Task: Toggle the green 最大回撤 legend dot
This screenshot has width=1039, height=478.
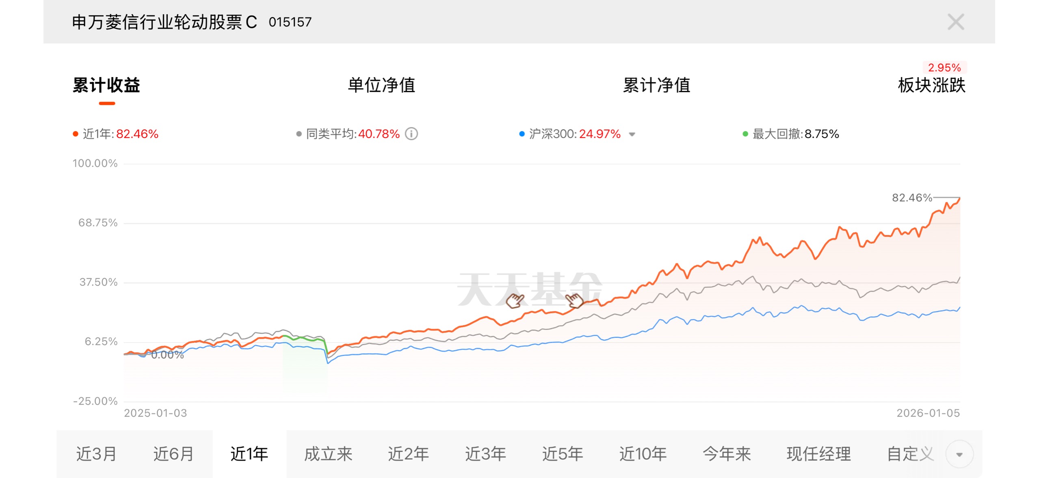Action: point(745,134)
